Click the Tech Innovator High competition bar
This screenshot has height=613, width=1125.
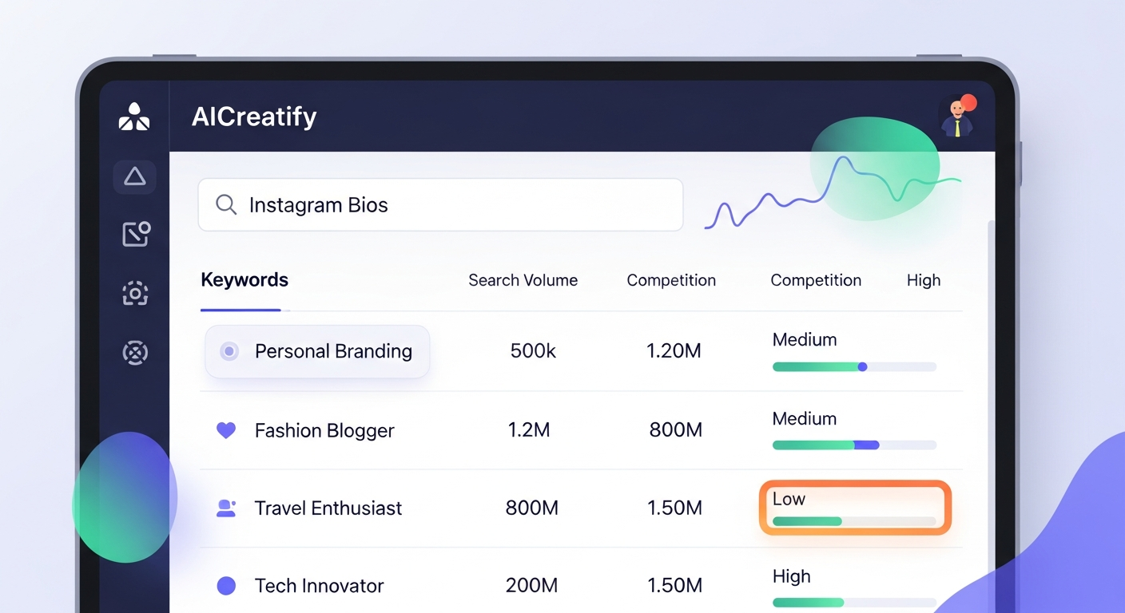pyautogui.click(x=854, y=603)
